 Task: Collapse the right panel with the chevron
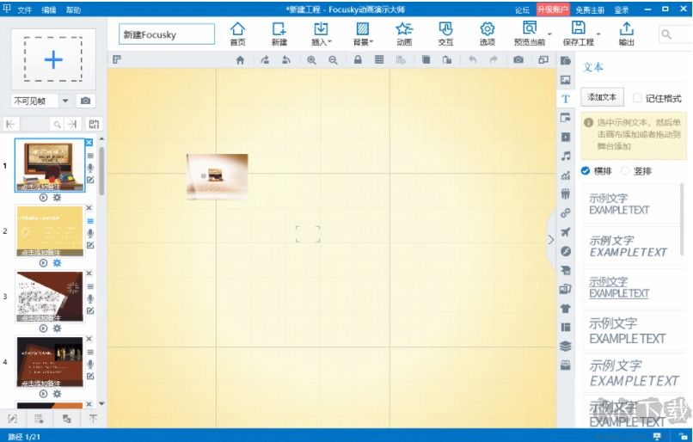[x=550, y=240]
